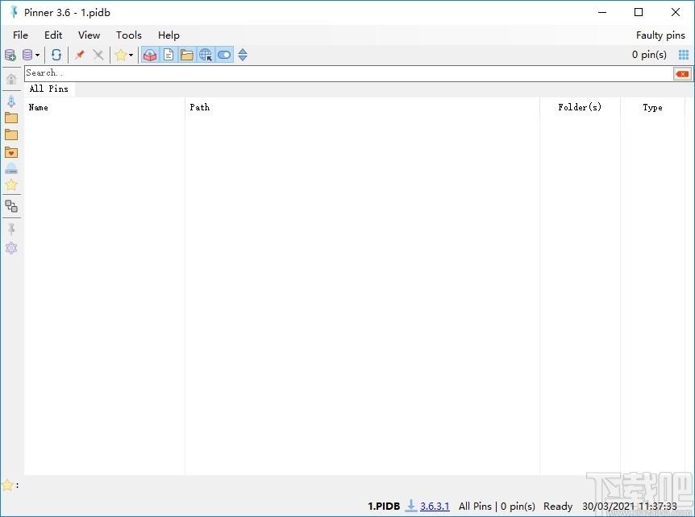Clear search with the red backspace icon
Screen dimensions: 695x517
click(682, 73)
